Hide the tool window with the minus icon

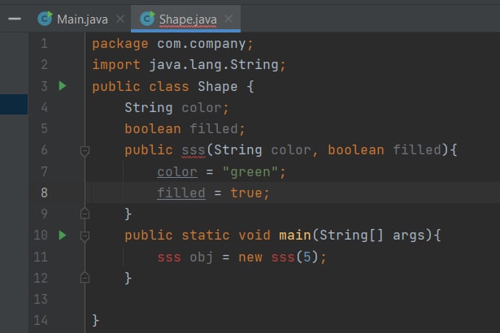click(15, 19)
